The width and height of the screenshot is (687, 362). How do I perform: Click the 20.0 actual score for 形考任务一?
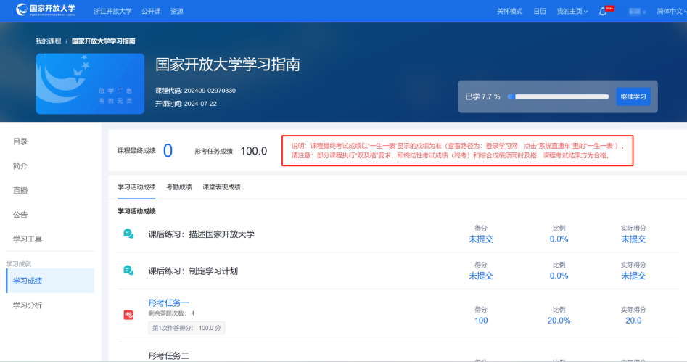(633, 321)
